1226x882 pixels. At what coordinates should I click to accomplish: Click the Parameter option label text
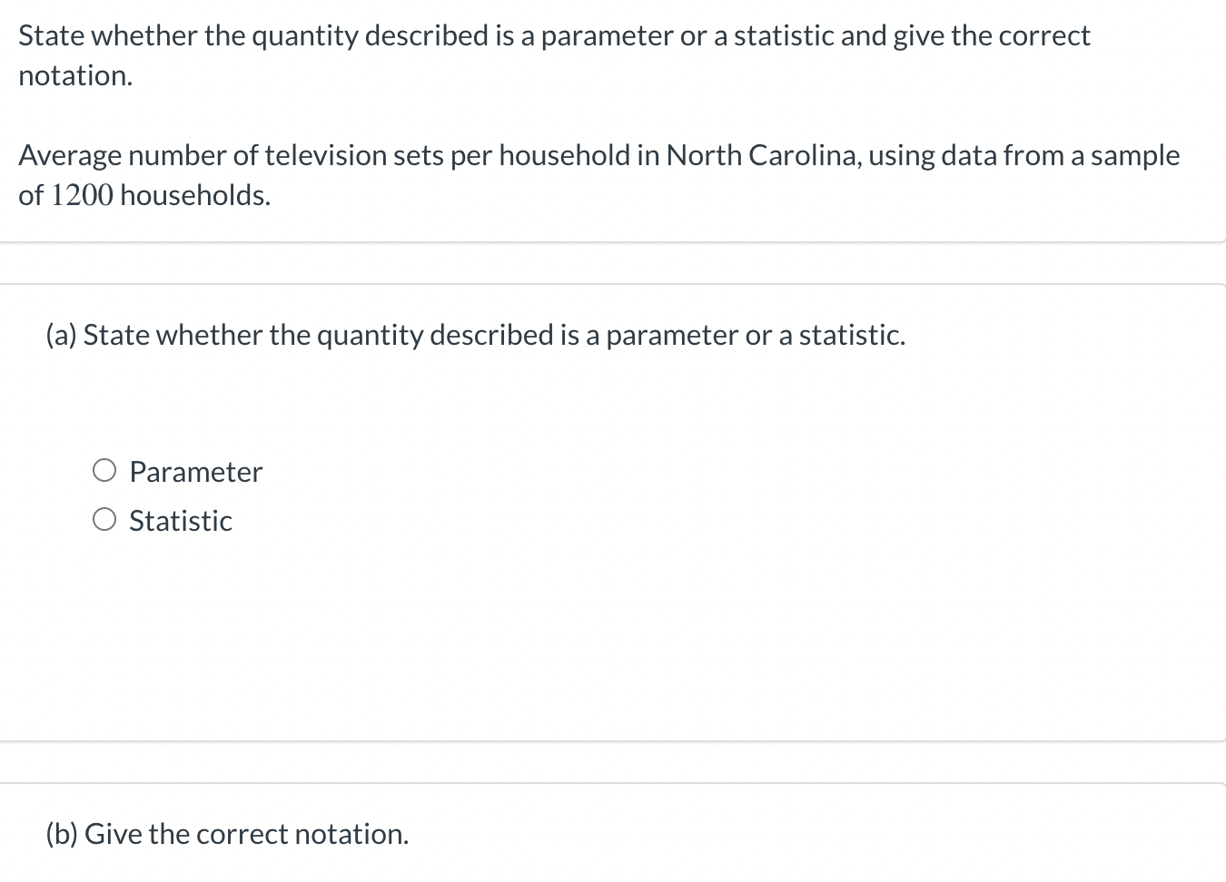pyautogui.click(x=195, y=471)
